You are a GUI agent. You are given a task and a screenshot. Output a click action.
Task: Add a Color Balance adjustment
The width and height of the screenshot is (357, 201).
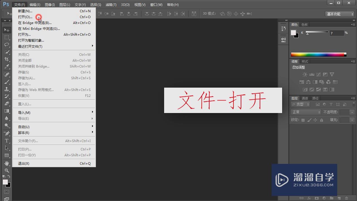tap(308, 82)
